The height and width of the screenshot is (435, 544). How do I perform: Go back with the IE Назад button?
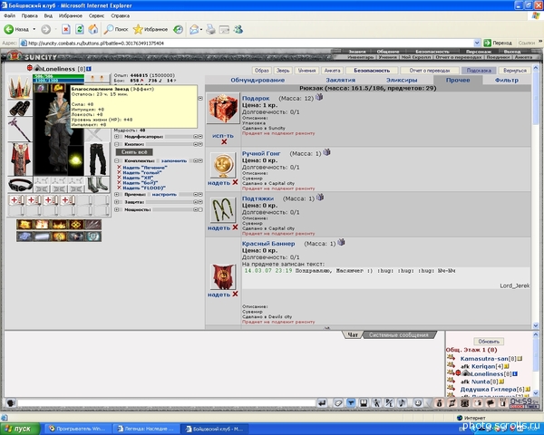16,30
